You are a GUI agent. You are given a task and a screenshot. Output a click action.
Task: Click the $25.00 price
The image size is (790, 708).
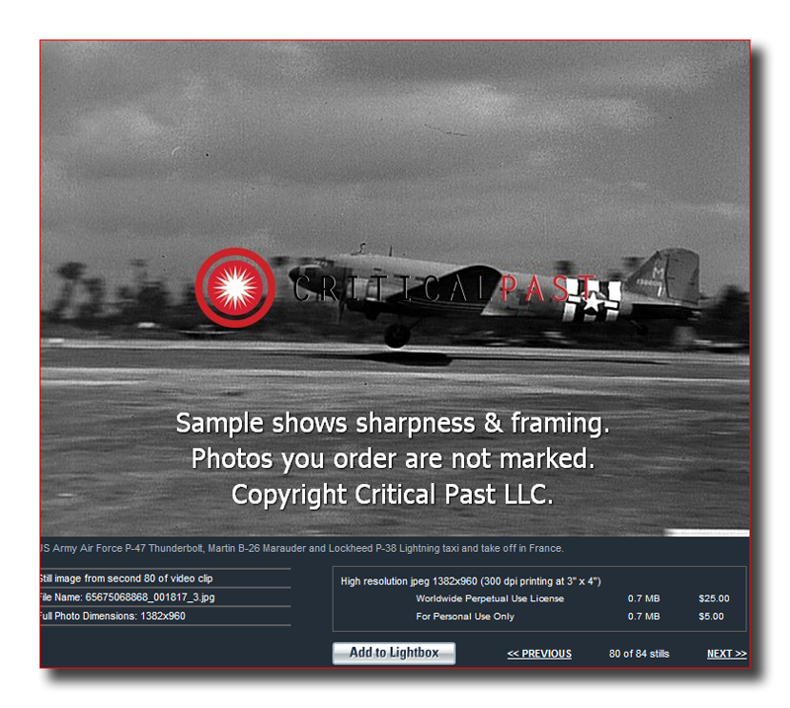click(x=714, y=598)
